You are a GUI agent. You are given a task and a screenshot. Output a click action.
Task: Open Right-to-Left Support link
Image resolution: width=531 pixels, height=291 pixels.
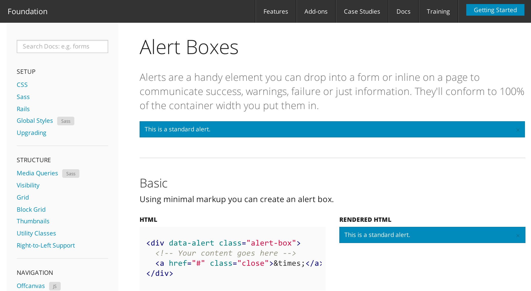46,245
